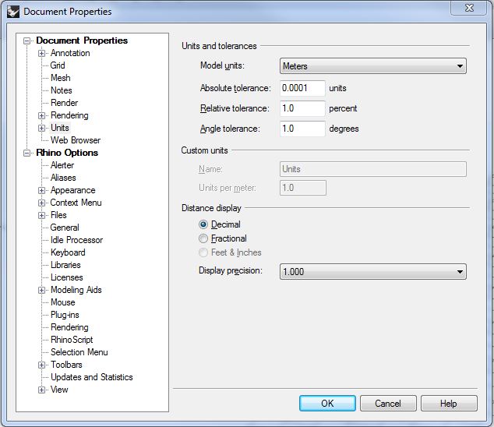Select Files in Rhino Options
This screenshot has width=494, height=427.
58,215
